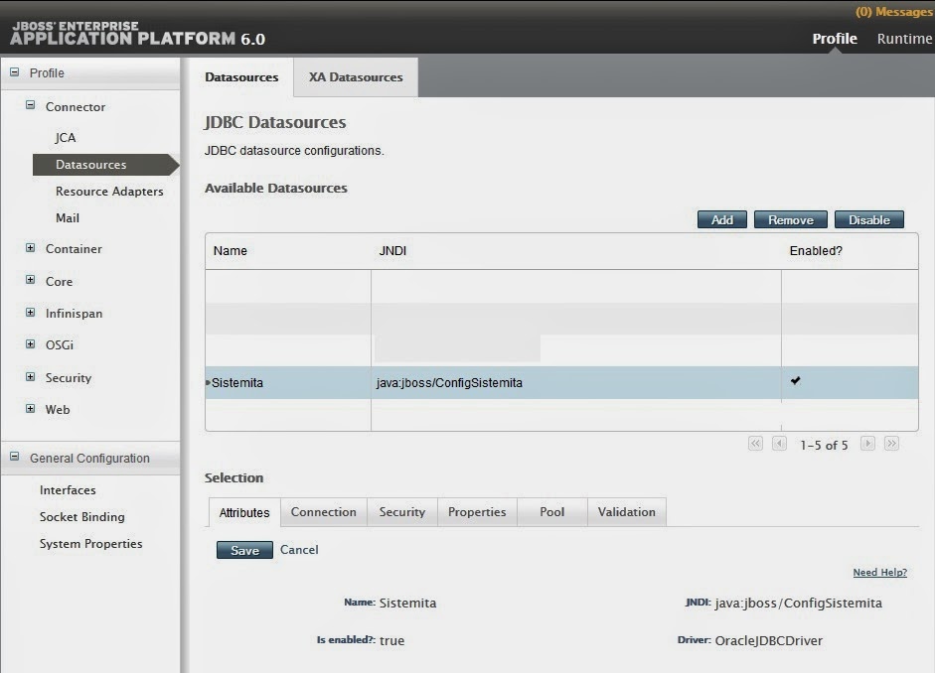Image resolution: width=935 pixels, height=673 pixels.
Task: Open Socket Binding configuration
Action: [82, 517]
